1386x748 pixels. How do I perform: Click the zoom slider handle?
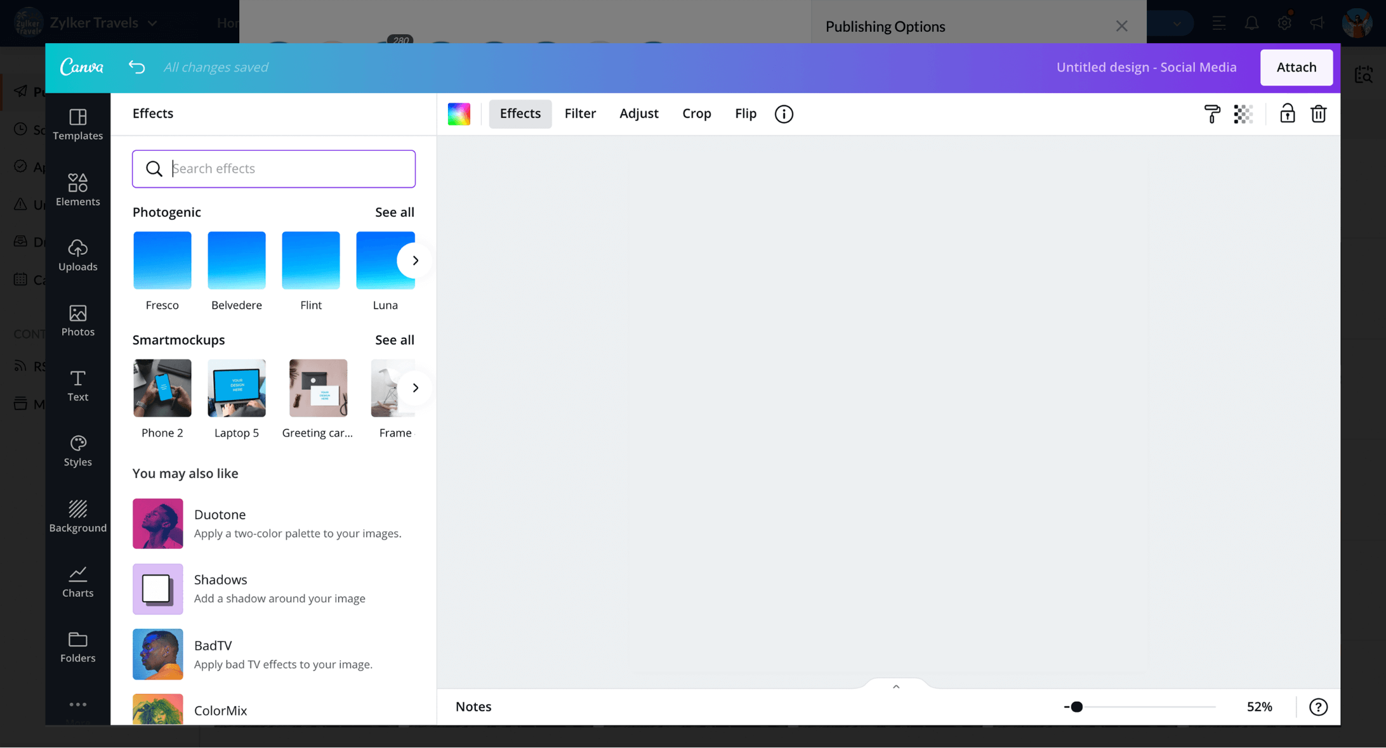point(1076,707)
